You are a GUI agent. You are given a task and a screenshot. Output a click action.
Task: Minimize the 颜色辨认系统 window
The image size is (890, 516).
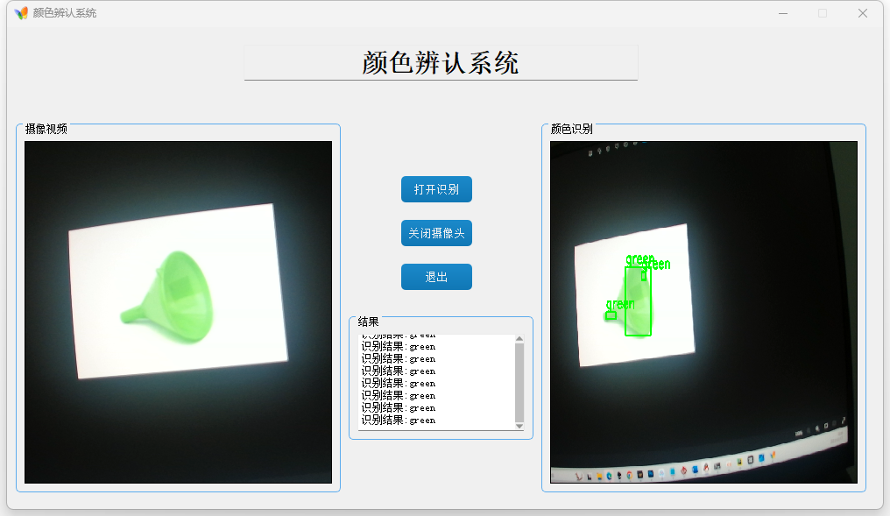[x=783, y=13]
